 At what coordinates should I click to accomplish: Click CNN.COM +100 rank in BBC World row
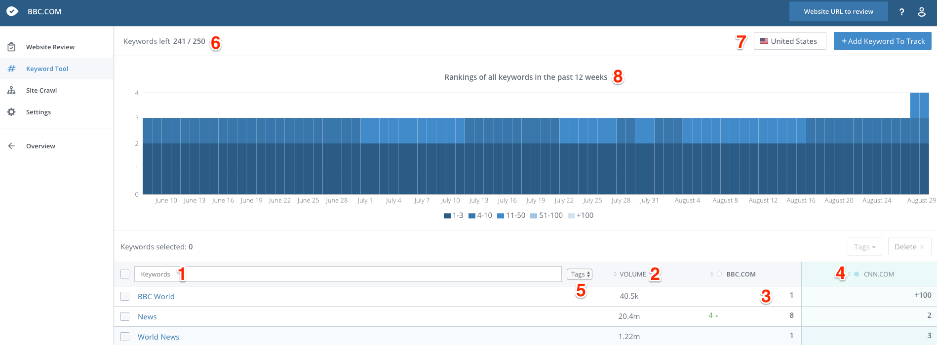[923, 295]
